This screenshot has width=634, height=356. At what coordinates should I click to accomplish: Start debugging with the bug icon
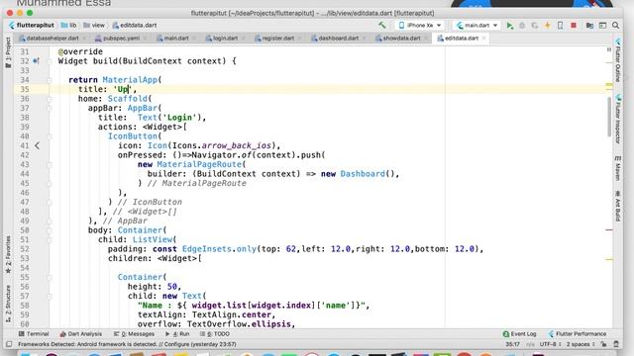click(x=522, y=26)
